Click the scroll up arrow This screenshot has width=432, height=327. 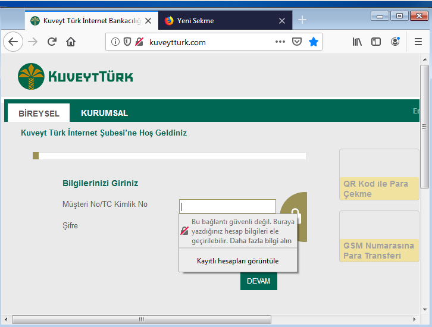click(424, 59)
